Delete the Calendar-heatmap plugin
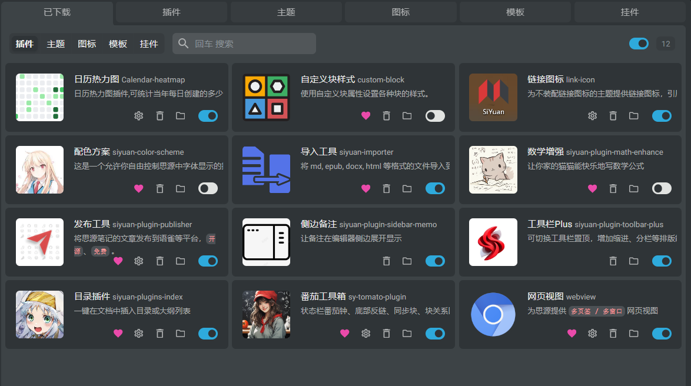The height and width of the screenshot is (386, 691). [160, 116]
